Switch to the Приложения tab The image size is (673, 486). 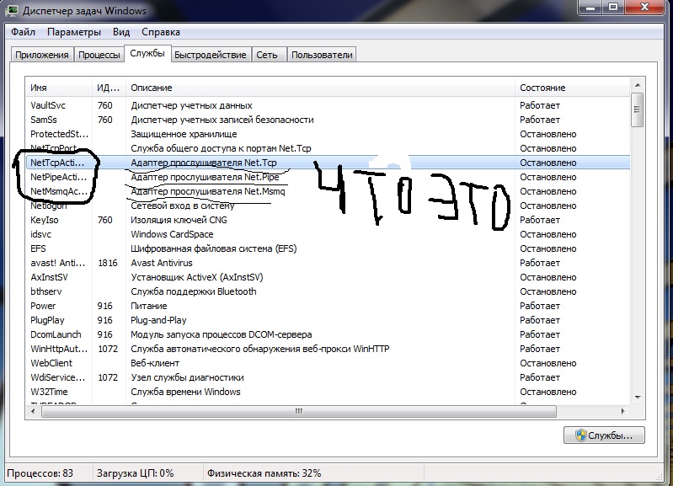[42, 55]
